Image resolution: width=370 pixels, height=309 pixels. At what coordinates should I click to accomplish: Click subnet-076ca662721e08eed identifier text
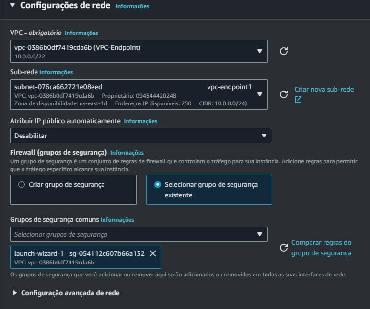(x=58, y=87)
